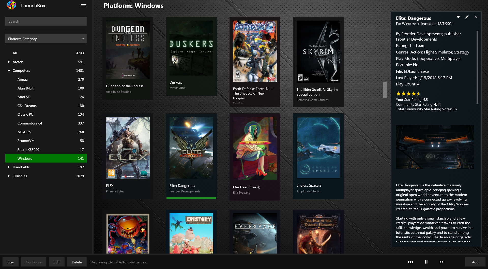This screenshot has width=488, height=269.
Task: Favorite Elite: Dangerous with the heart icon
Action: (x=458, y=17)
